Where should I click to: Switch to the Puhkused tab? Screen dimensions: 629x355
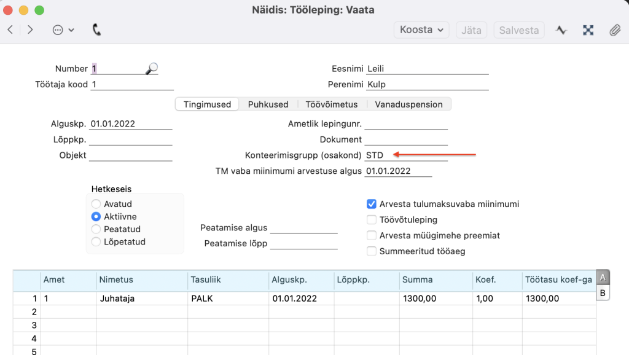(268, 104)
